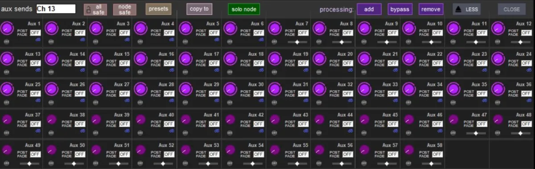Screen dimensions: 535x169
Task: Switch Aux 41 POST FADE OFF box
Action: coord(214,124)
